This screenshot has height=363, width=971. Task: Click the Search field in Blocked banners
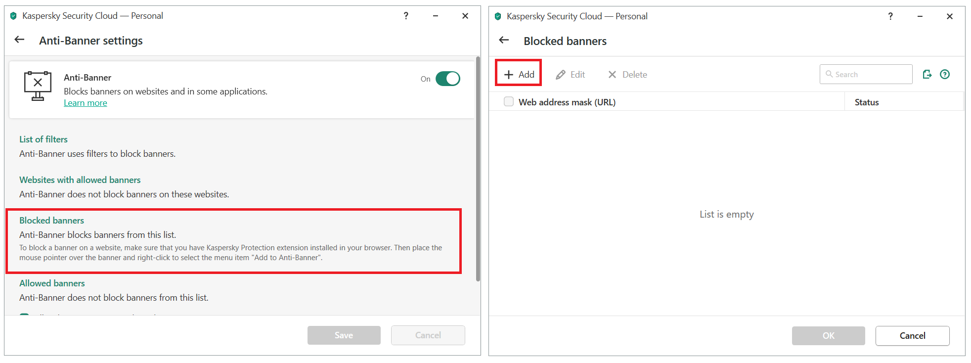click(866, 74)
